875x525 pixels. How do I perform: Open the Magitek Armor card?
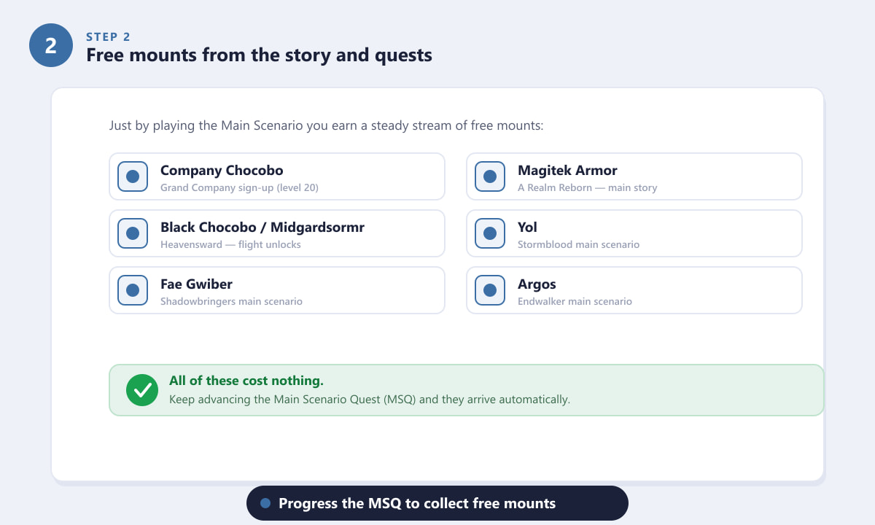[634, 176]
